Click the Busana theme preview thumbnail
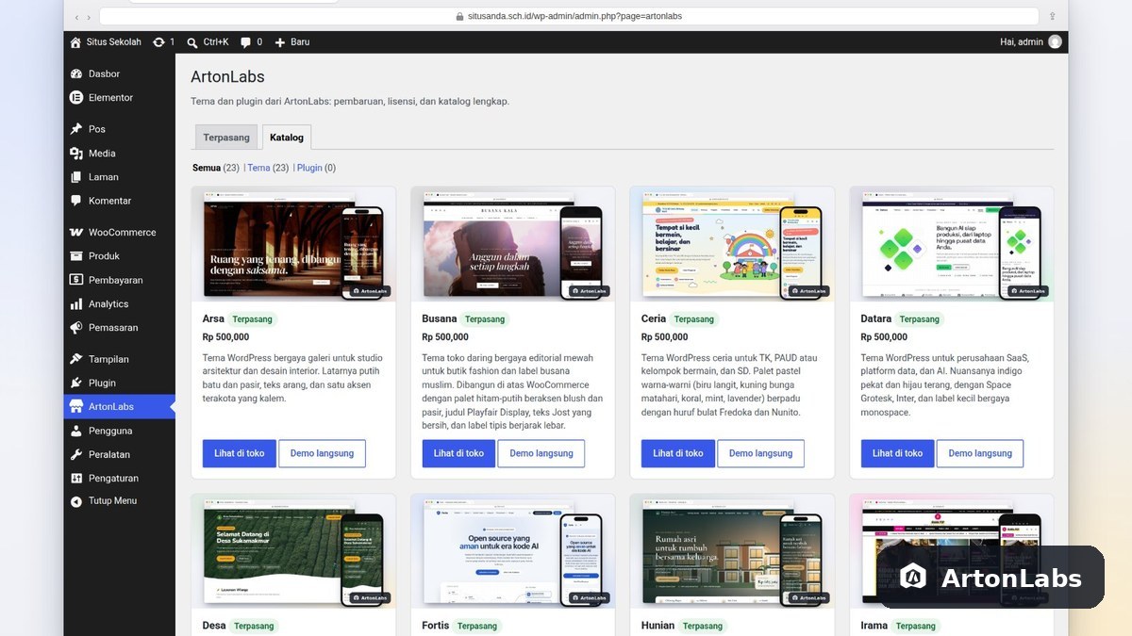1132x636 pixels. pyautogui.click(x=513, y=244)
